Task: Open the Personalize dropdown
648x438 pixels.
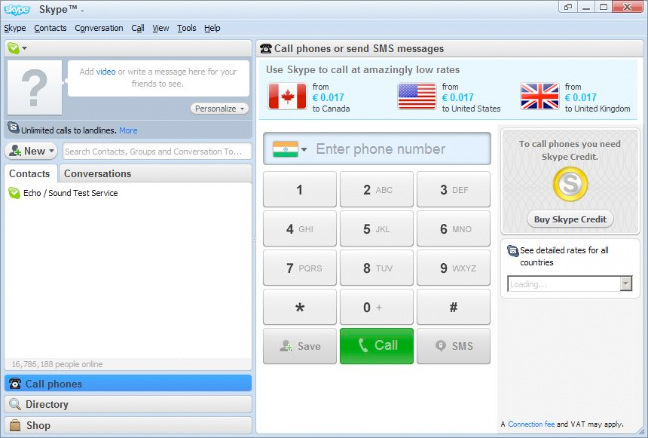Action: (x=219, y=109)
